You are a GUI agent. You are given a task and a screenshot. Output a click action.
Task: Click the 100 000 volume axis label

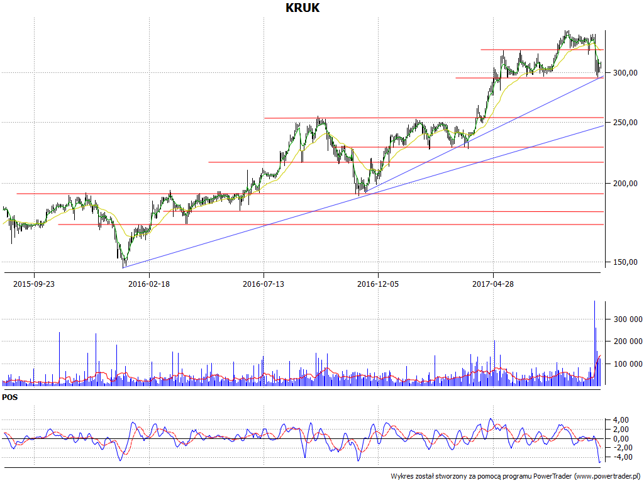[628, 364]
